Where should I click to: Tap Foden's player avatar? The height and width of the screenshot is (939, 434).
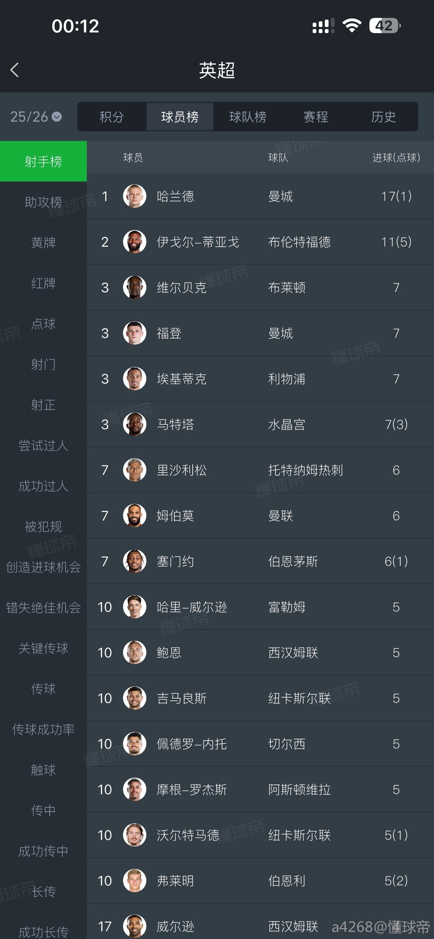[x=135, y=333]
